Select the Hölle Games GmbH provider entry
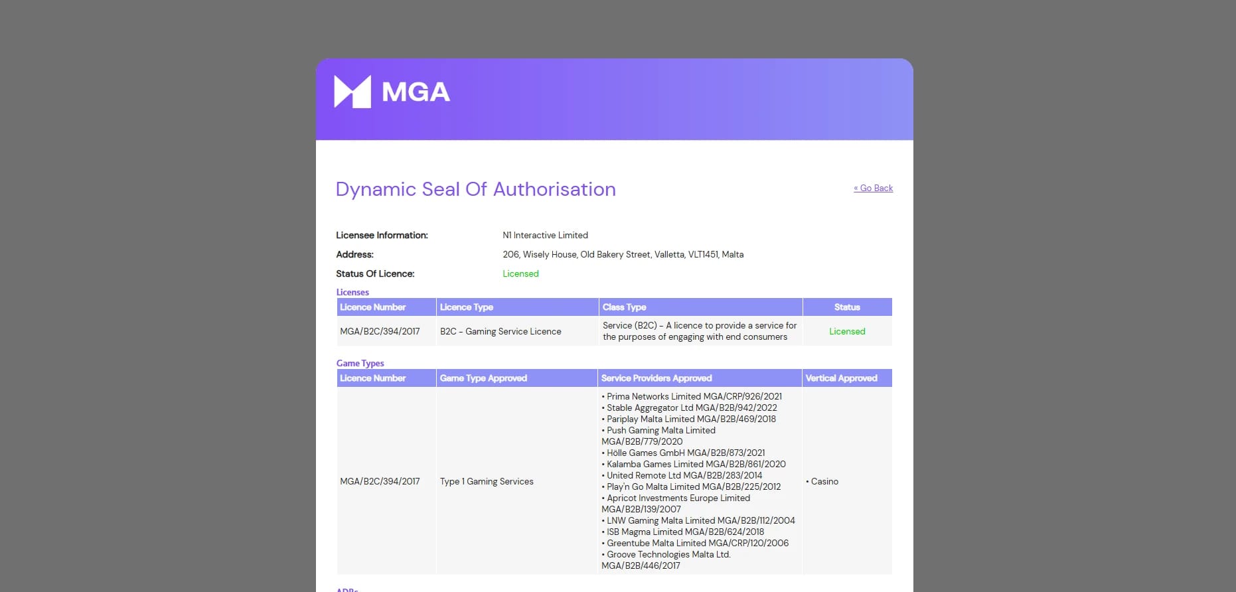Screen dimensions: 1236x592 683,453
